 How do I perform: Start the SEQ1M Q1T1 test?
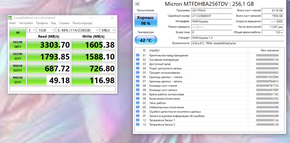pos(18,56)
